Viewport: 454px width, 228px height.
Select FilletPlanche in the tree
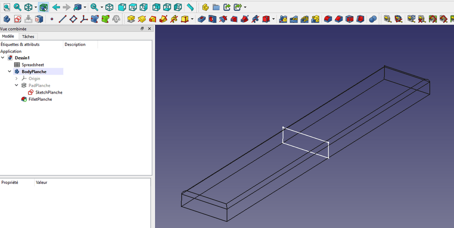(40, 99)
